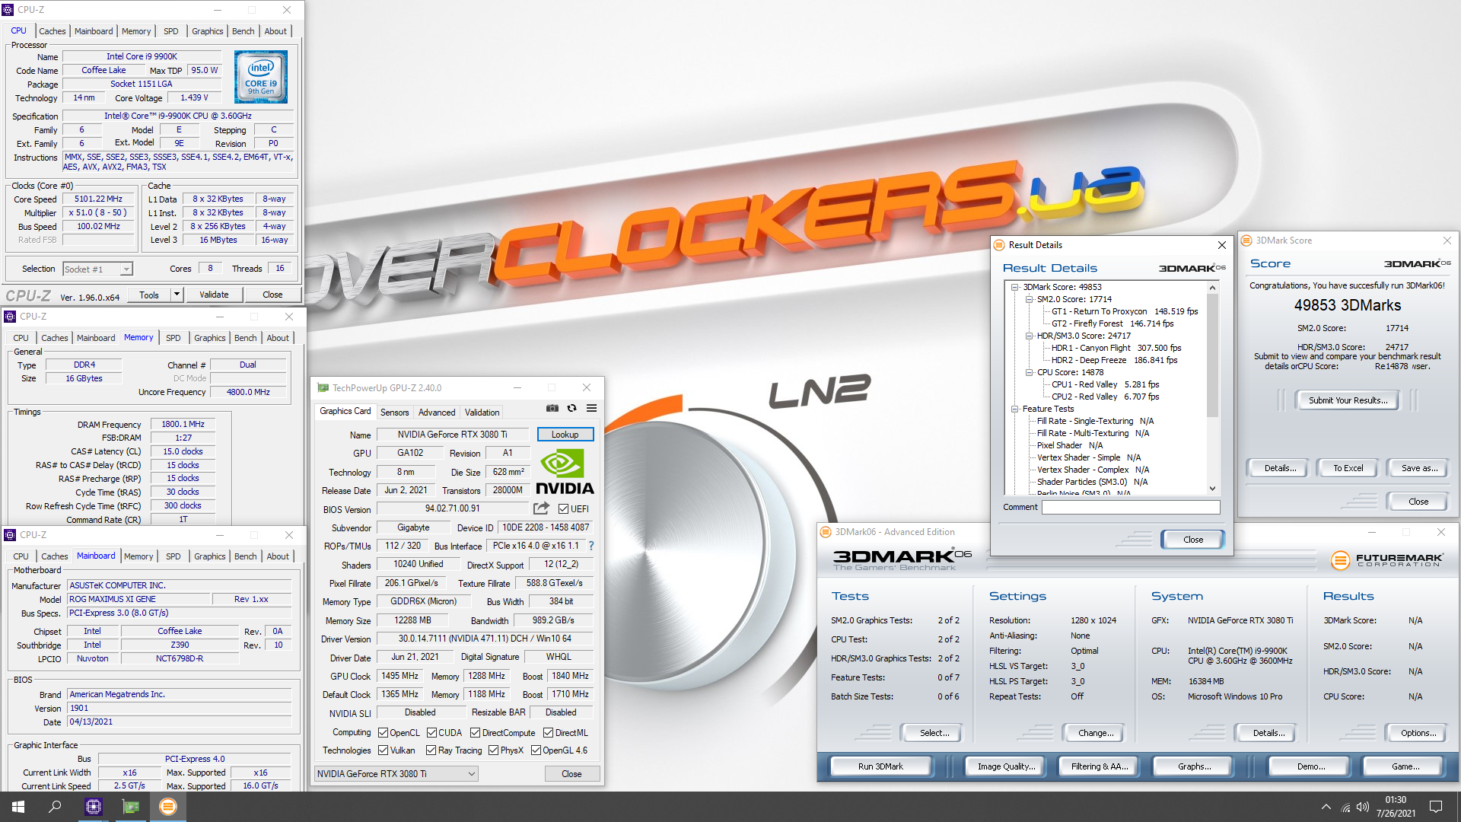Click the Result Details window title icon
The image size is (1461, 822).
coord(998,245)
